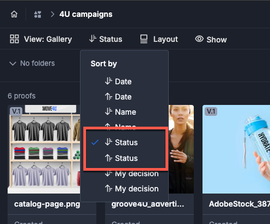Click the Gallery grid view icon

(x=14, y=39)
